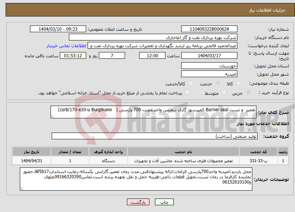Click the remaining time field 01:53:12
Screen dimensions: 295x212
pos(73,55)
